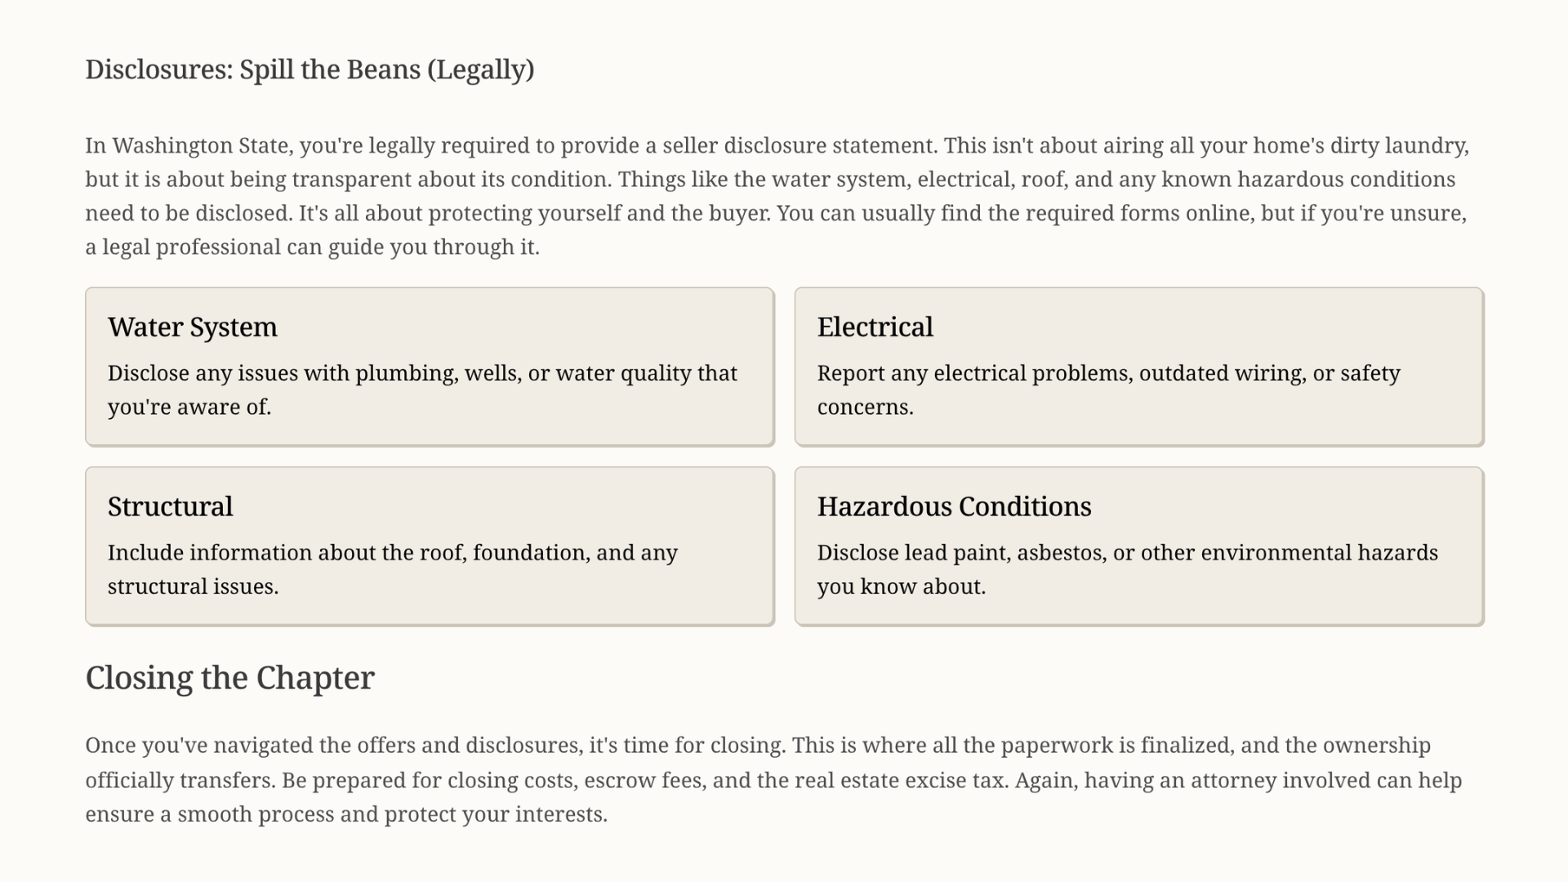Click the Structural roof and foundation description
The width and height of the screenshot is (1568, 882).
[x=393, y=569]
